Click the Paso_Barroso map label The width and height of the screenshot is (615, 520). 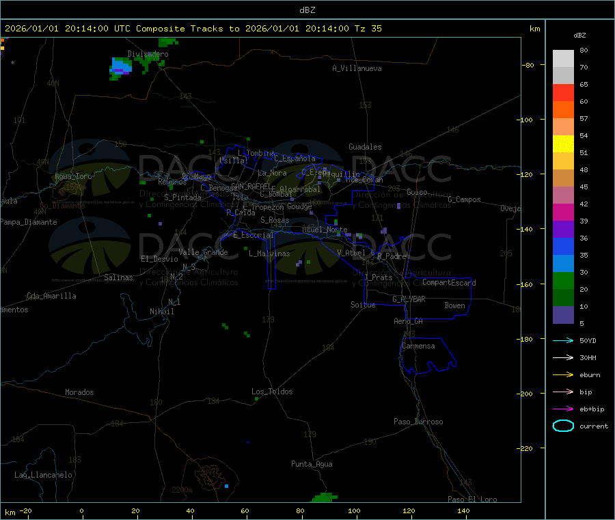[418, 422]
